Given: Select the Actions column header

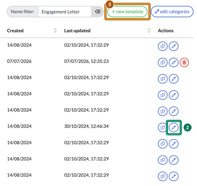Looking at the screenshot, I should pyautogui.click(x=166, y=30).
